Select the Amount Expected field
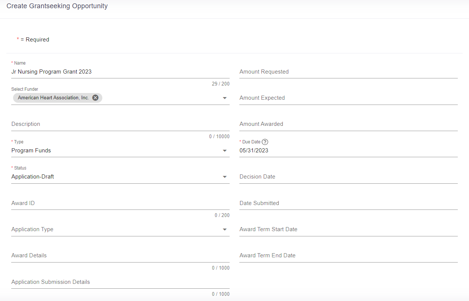469x301 pixels. click(348, 98)
